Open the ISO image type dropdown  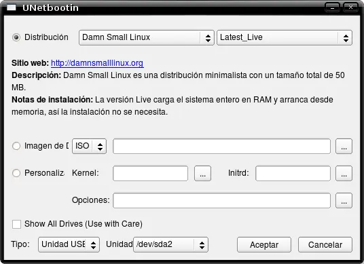[x=90, y=146]
